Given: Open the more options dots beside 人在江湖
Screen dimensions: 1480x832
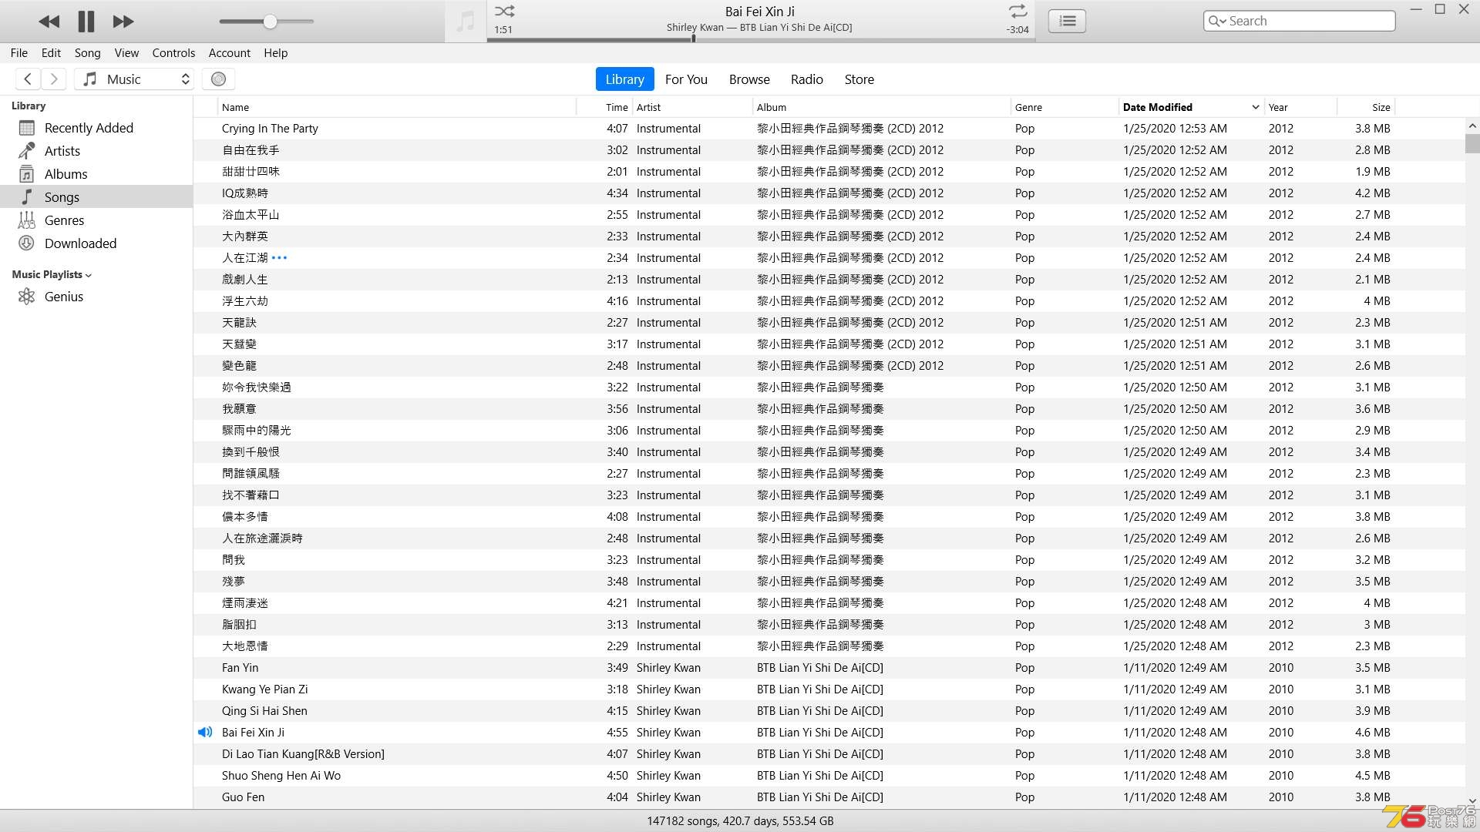Looking at the screenshot, I should 280,258.
